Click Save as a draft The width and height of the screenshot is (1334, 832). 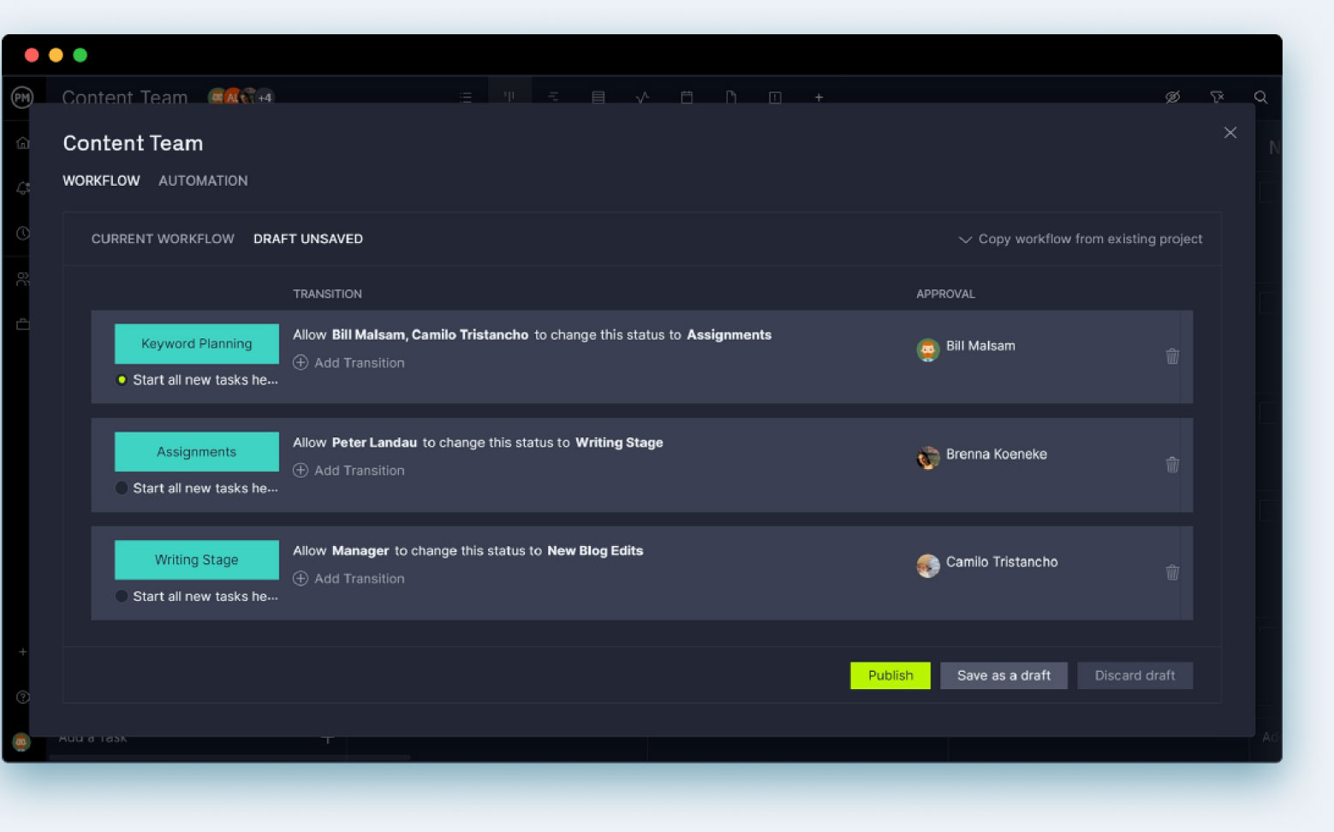1003,675
